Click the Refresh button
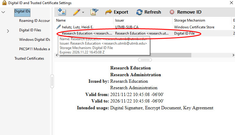Image resolution: width=235 pixels, height=135 pixels. 148,12
